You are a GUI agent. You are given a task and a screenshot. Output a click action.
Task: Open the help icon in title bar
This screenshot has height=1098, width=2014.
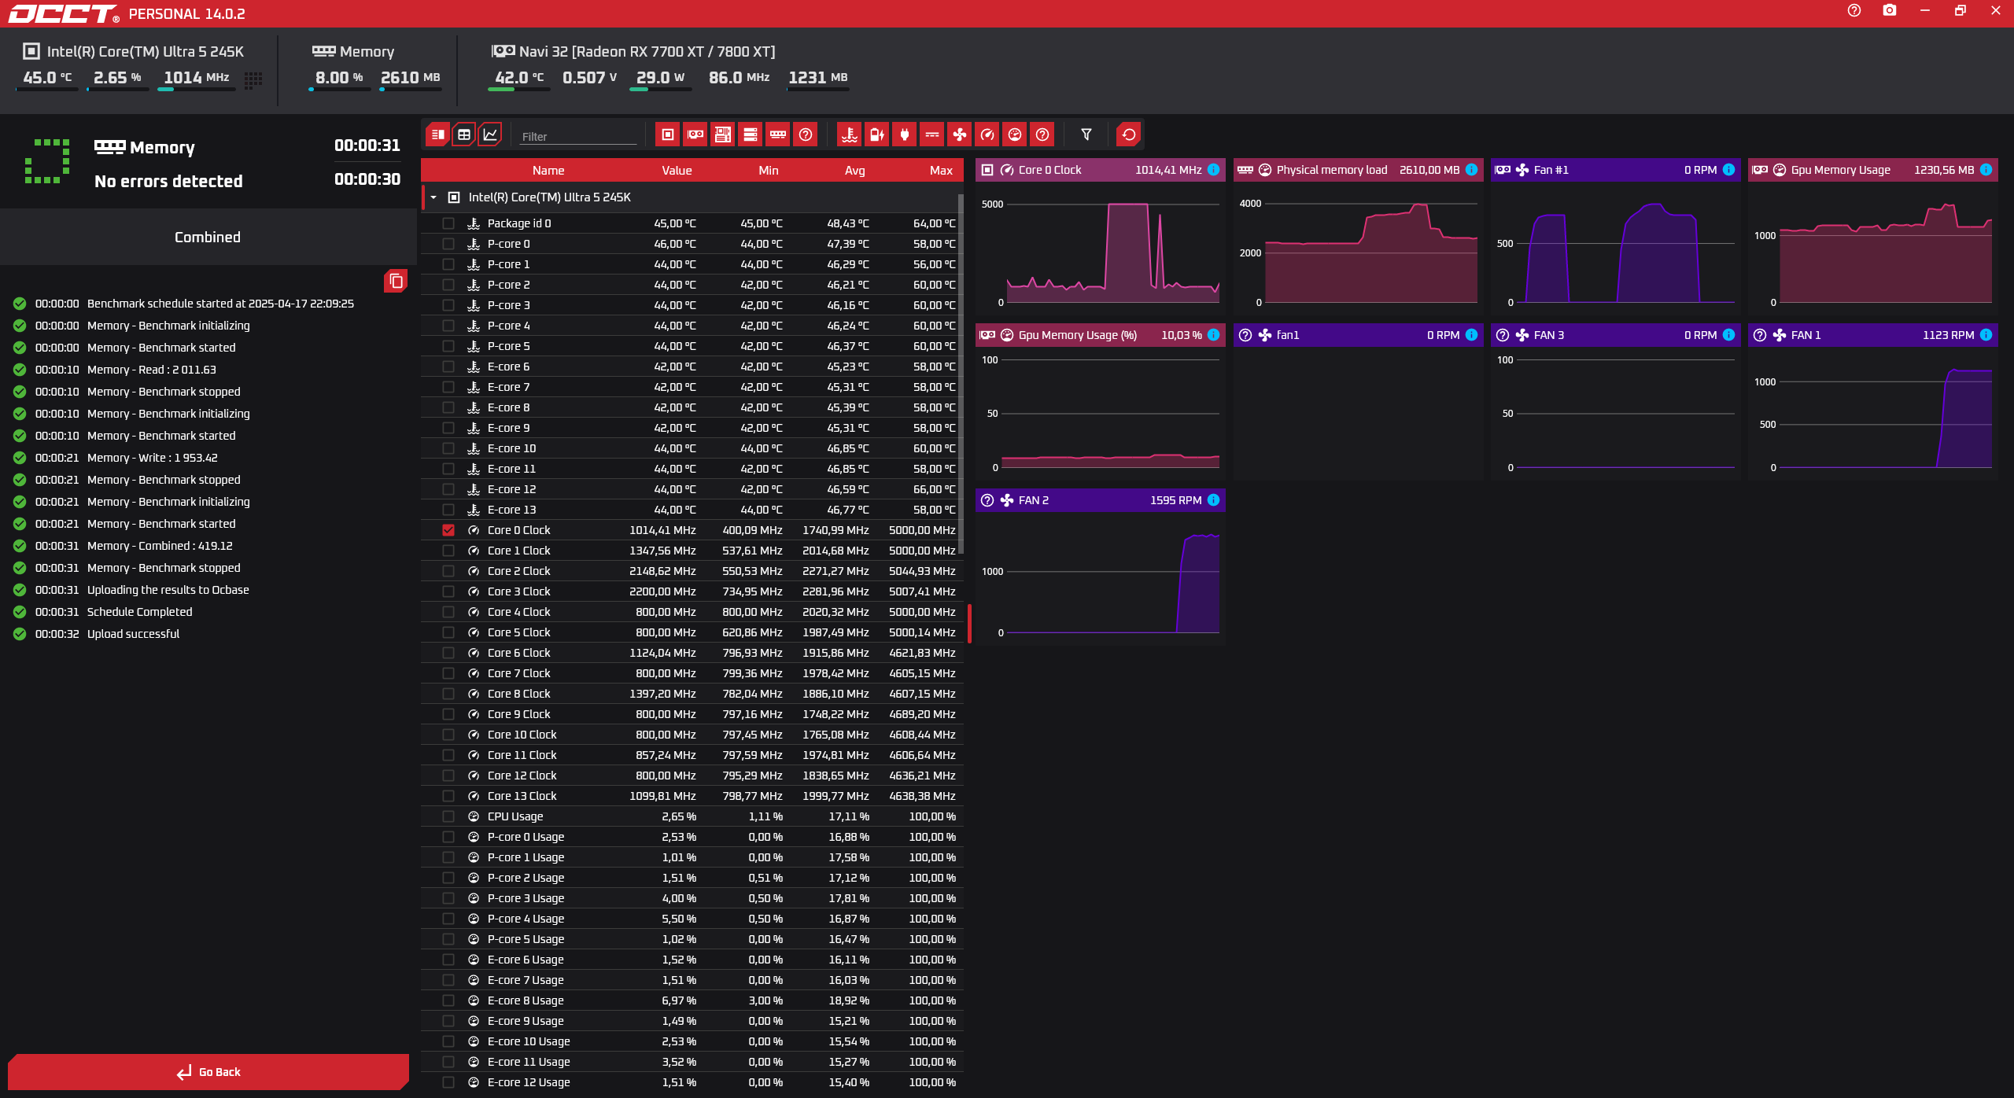pos(1854,11)
